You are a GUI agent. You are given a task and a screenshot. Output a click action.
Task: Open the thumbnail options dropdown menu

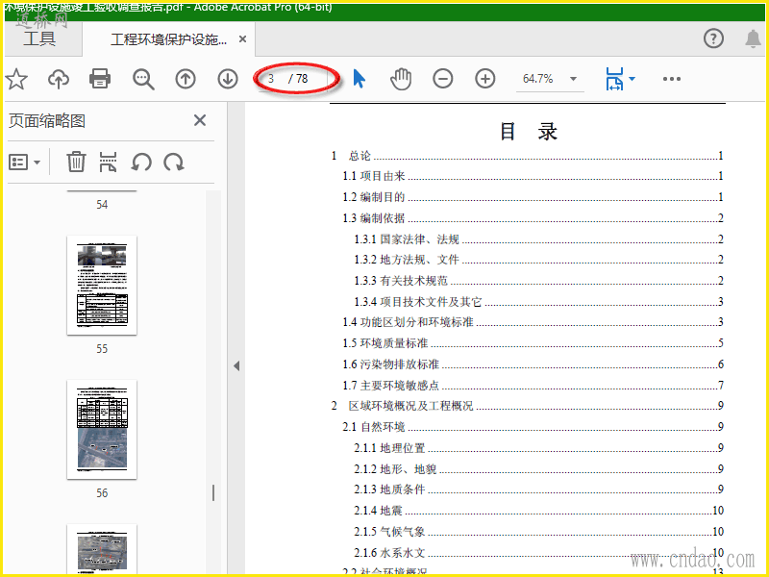pos(25,163)
